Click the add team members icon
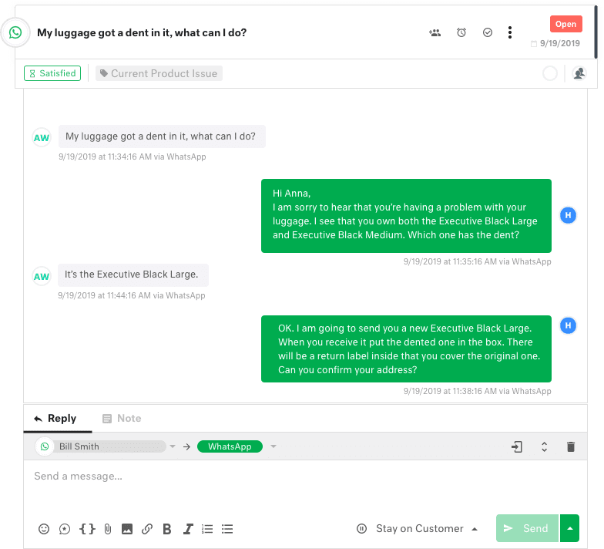604x549 pixels. click(x=435, y=32)
